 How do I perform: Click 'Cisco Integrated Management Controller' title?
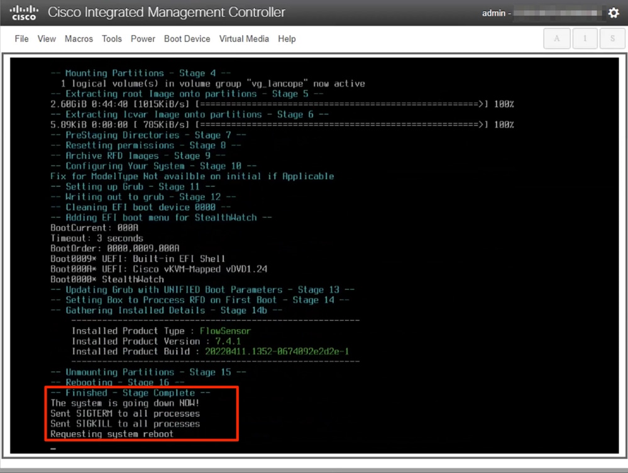[167, 13]
